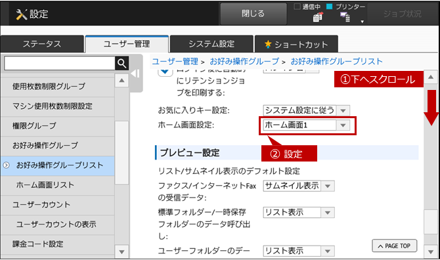Click the search magnifier icon
This screenshot has width=440, height=260.
[x=121, y=64]
